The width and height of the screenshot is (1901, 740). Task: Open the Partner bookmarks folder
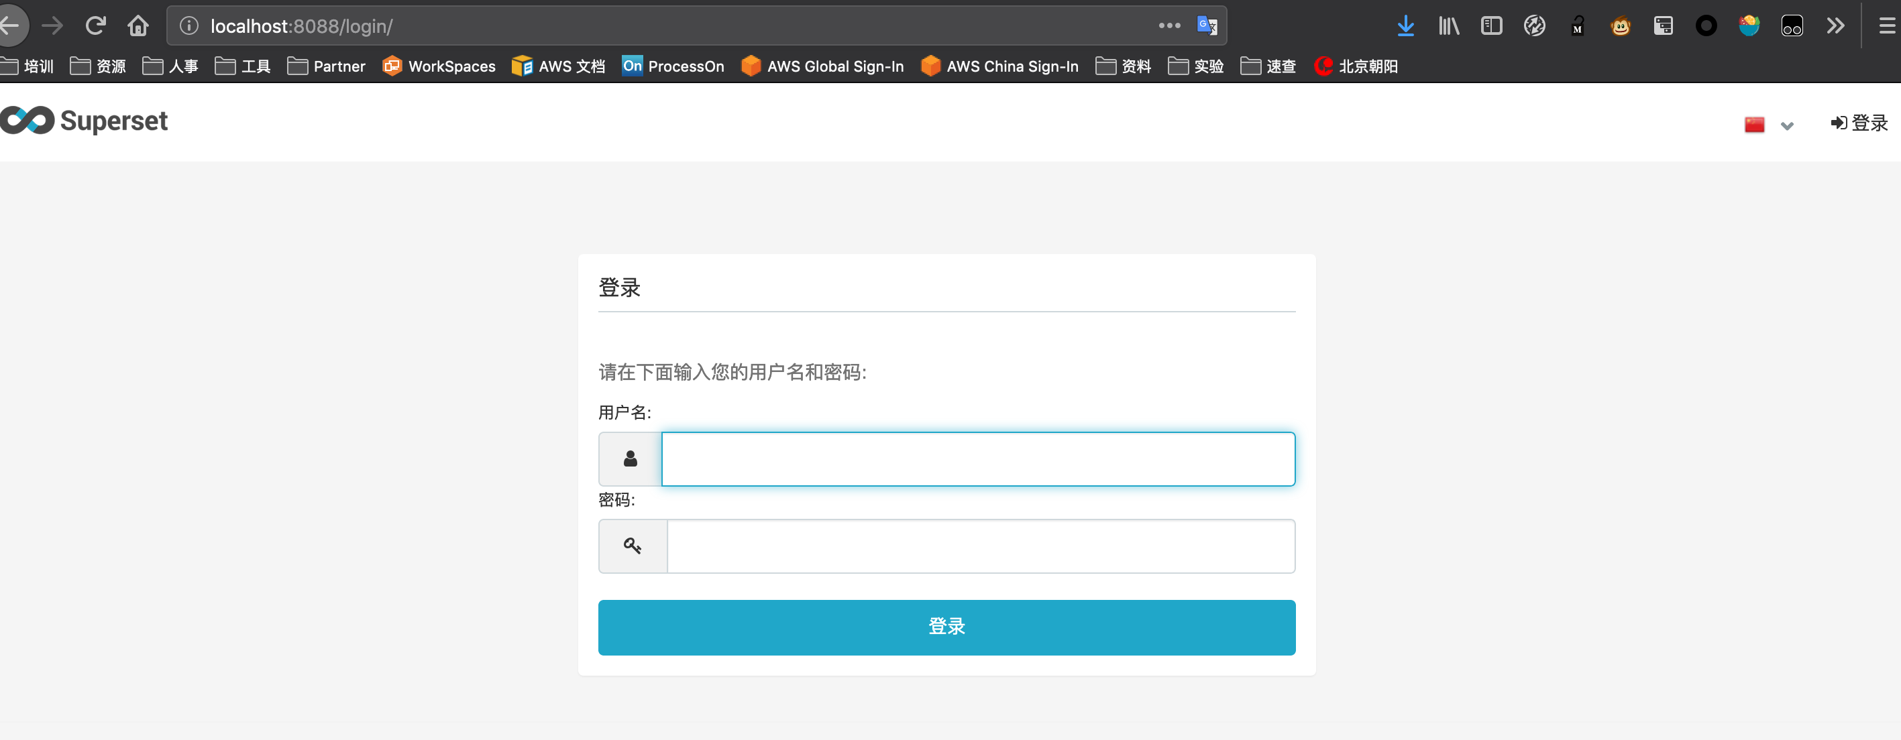pos(326,66)
